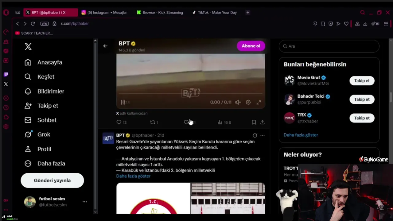This screenshot has width=393, height=221.
Task: Pause the video player
Action: point(123,102)
